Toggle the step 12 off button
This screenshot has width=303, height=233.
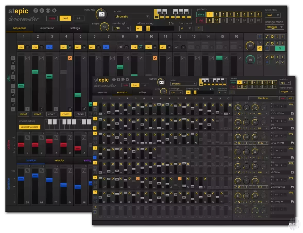[x=177, y=47]
